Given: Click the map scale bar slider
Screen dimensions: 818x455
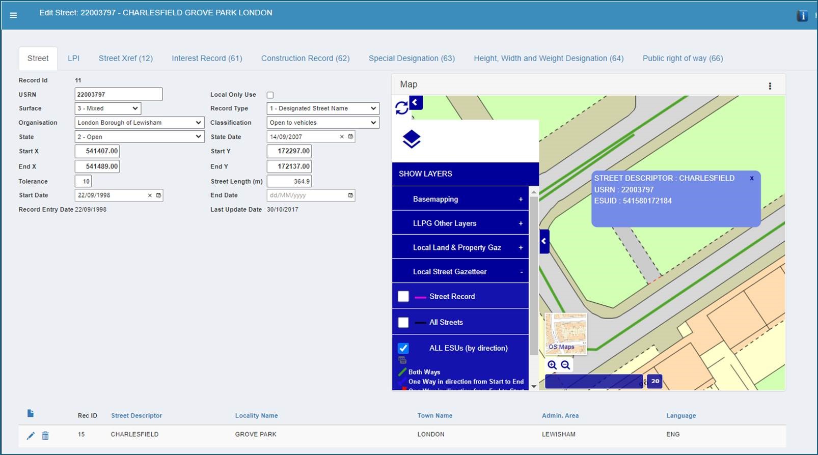Looking at the screenshot, I should click(594, 381).
